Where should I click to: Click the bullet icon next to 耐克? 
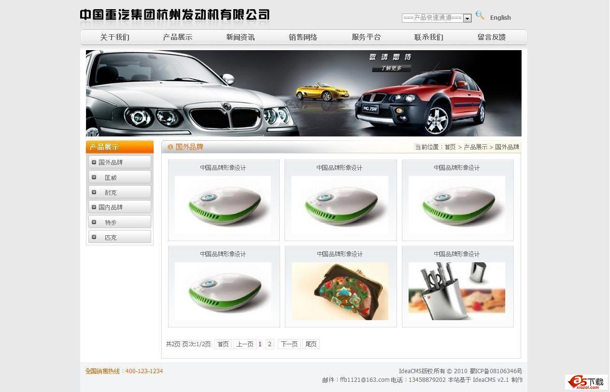click(x=94, y=192)
